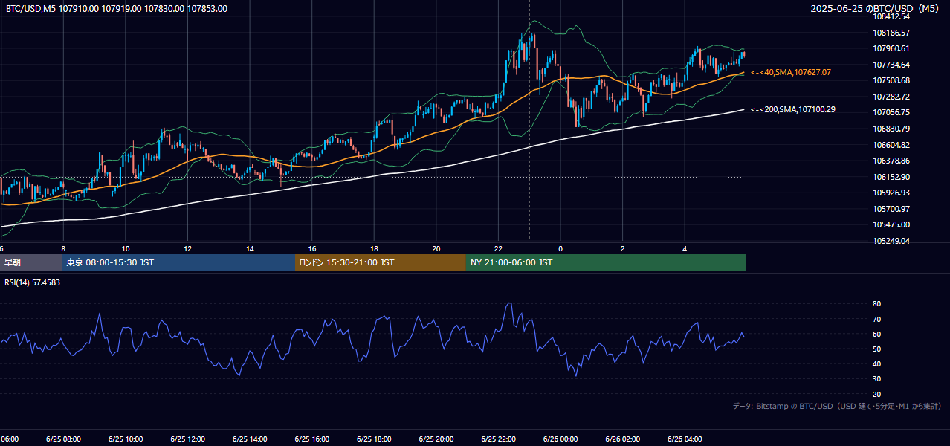Click the bottom date label 6/26 04:00
Screen dimensions: 950x446
click(685, 439)
